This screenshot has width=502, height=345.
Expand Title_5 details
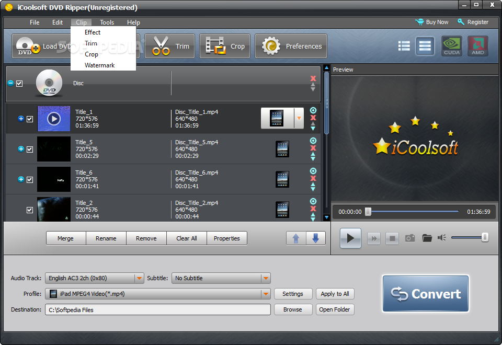[21, 149]
